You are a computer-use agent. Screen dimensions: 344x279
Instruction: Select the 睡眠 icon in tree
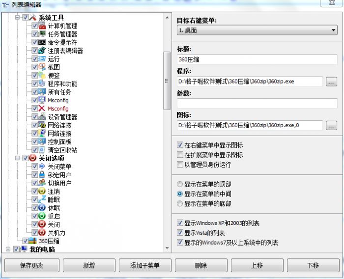[x=43, y=199]
